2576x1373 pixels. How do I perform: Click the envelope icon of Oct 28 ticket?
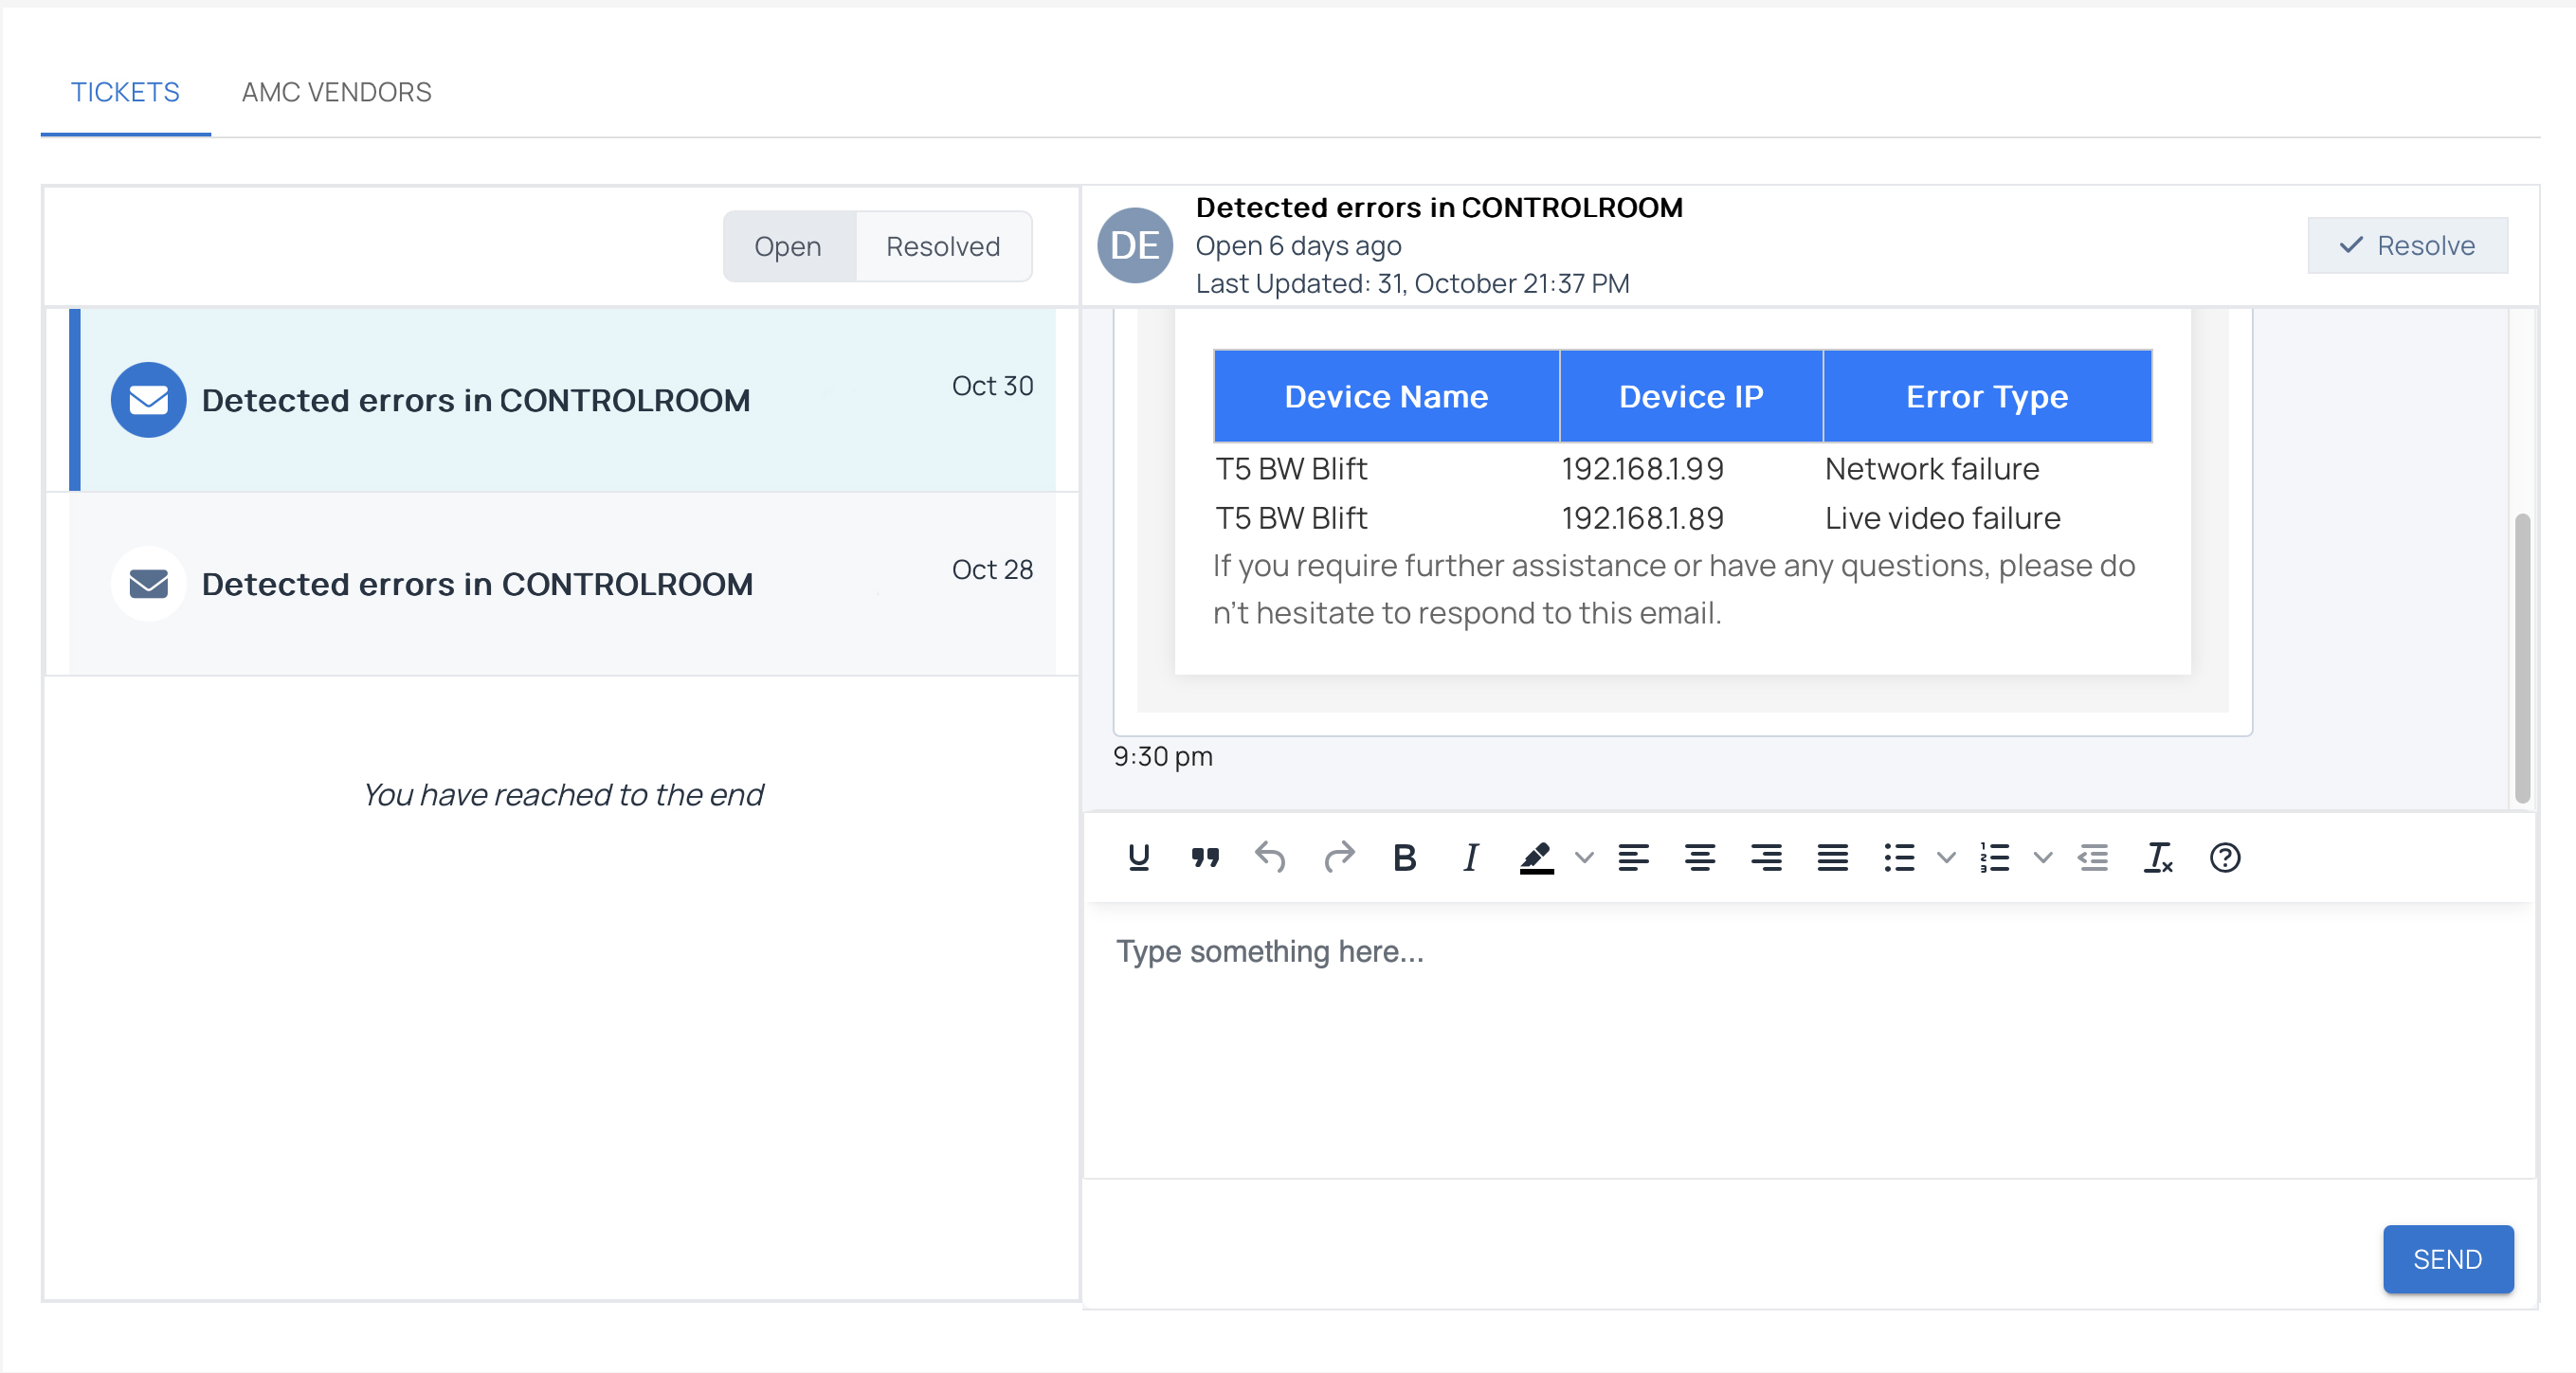tap(148, 583)
